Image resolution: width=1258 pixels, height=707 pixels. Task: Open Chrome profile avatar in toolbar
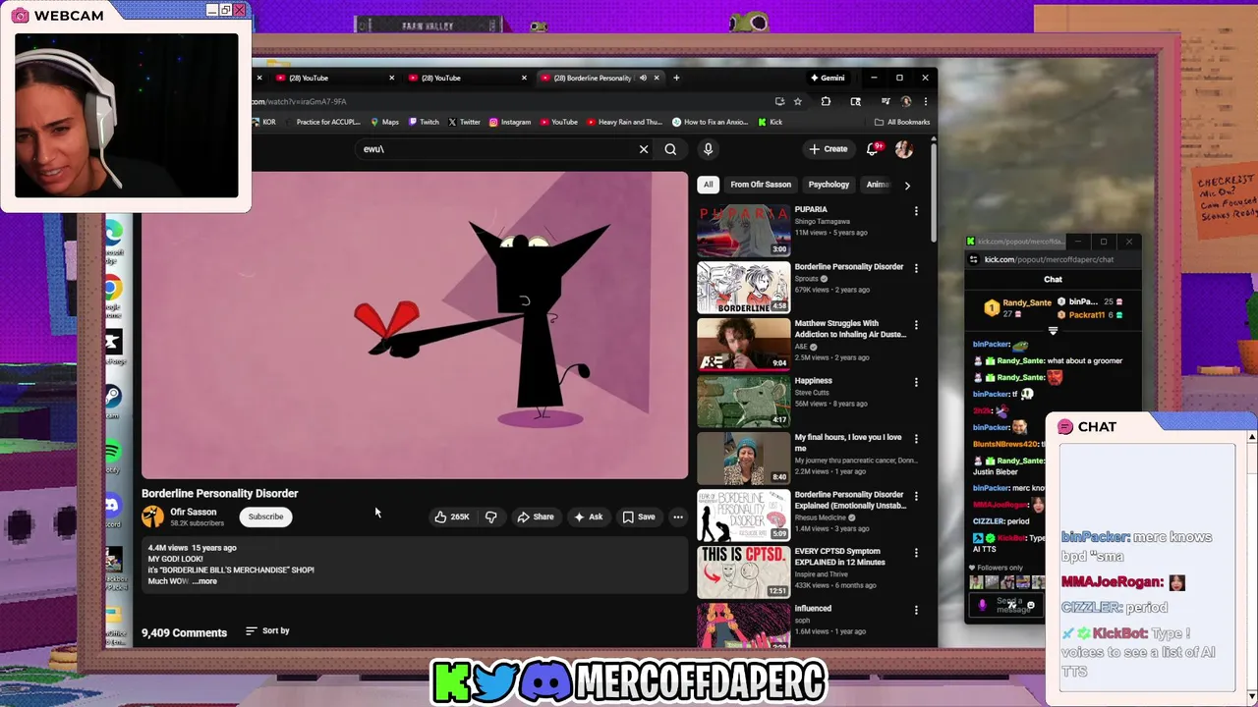coord(906,101)
